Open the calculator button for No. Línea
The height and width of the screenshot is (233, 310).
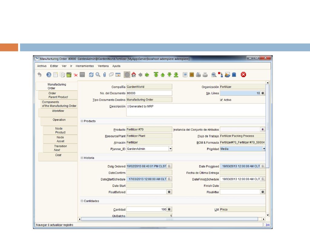pyautogui.click(x=263, y=93)
